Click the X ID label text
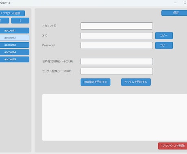Image resolution: width=187 pixels, height=154 pixels. [45, 36]
